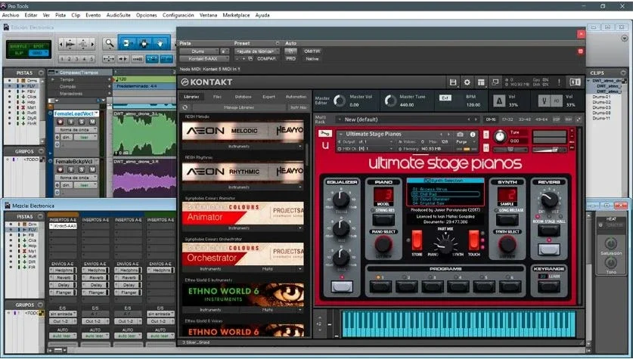The height and width of the screenshot is (359, 633).
Task: Toggle the Equalizer on/off button at bottom
Action: 342,286
